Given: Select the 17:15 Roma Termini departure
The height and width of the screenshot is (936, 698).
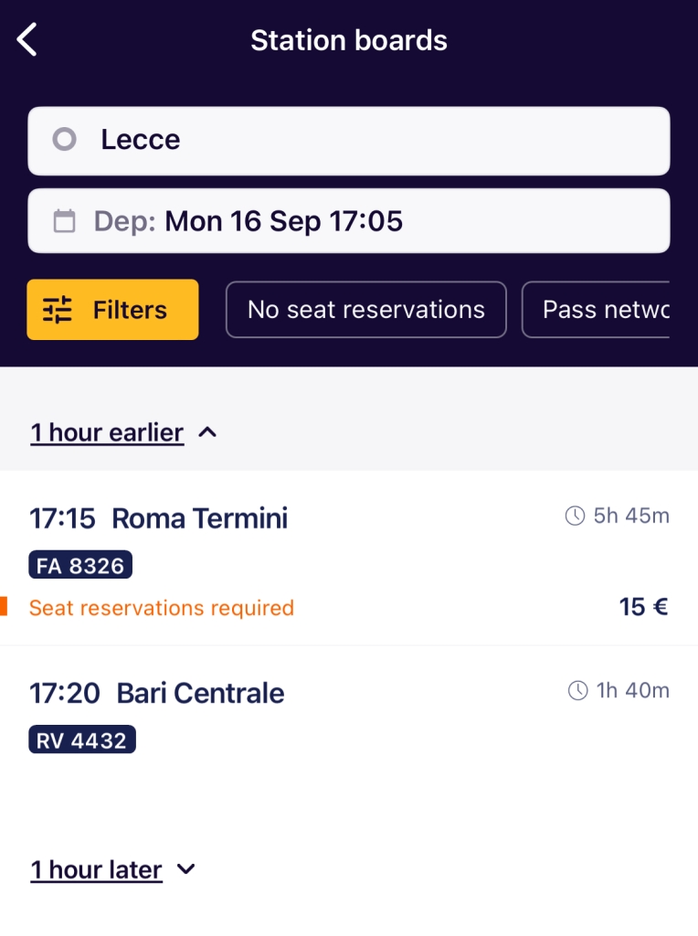Looking at the screenshot, I should pos(349,558).
